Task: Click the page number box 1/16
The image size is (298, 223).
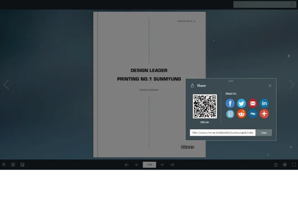Action: (149, 165)
